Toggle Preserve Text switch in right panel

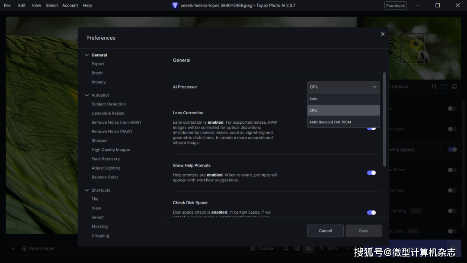pyautogui.click(x=452, y=190)
